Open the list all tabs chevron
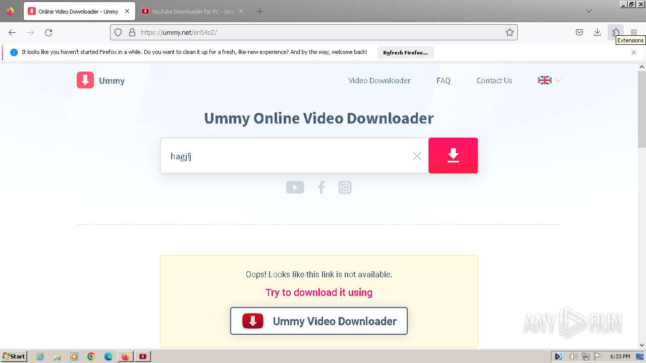 point(589,11)
